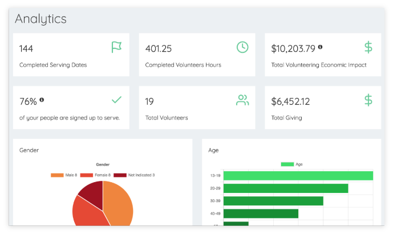Toggle the Age legend item in Age chart

click(291, 164)
